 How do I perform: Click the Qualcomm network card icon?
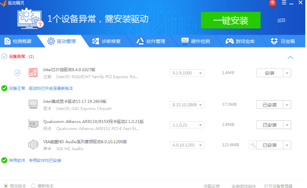tap(33, 124)
